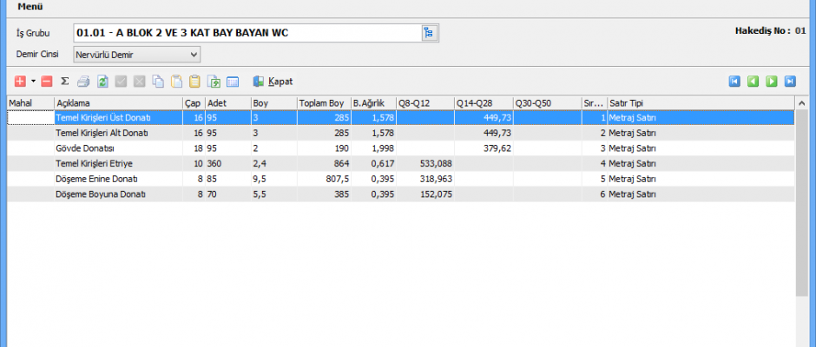Click the sigma sum icon
This screenshot has width=816, height=347.
[x=65, y=82]
